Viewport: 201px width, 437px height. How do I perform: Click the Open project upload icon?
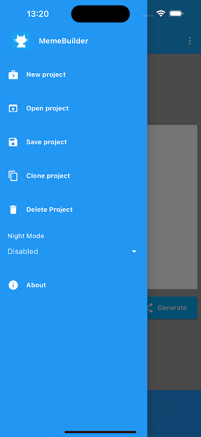point(13,108)
